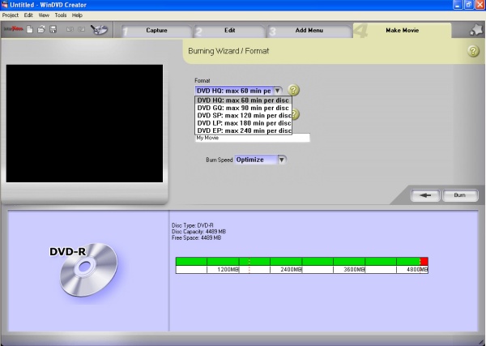The image size is (486, 346).
Task: Switch to the Capture tab
Action: [156, 30]
